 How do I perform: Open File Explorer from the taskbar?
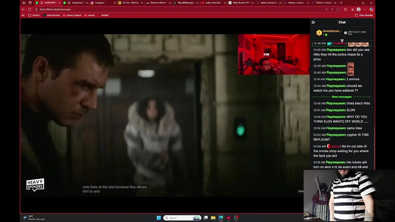(213, 218)
